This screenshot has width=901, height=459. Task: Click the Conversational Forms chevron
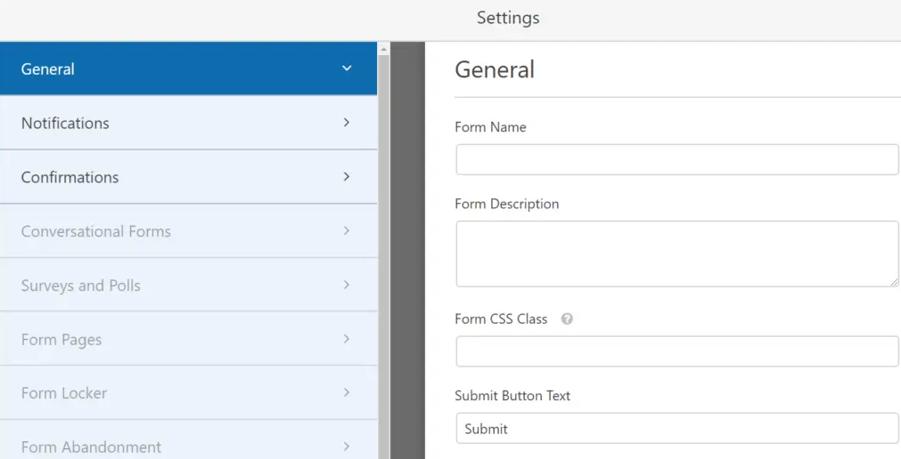[x=347, y=231]
